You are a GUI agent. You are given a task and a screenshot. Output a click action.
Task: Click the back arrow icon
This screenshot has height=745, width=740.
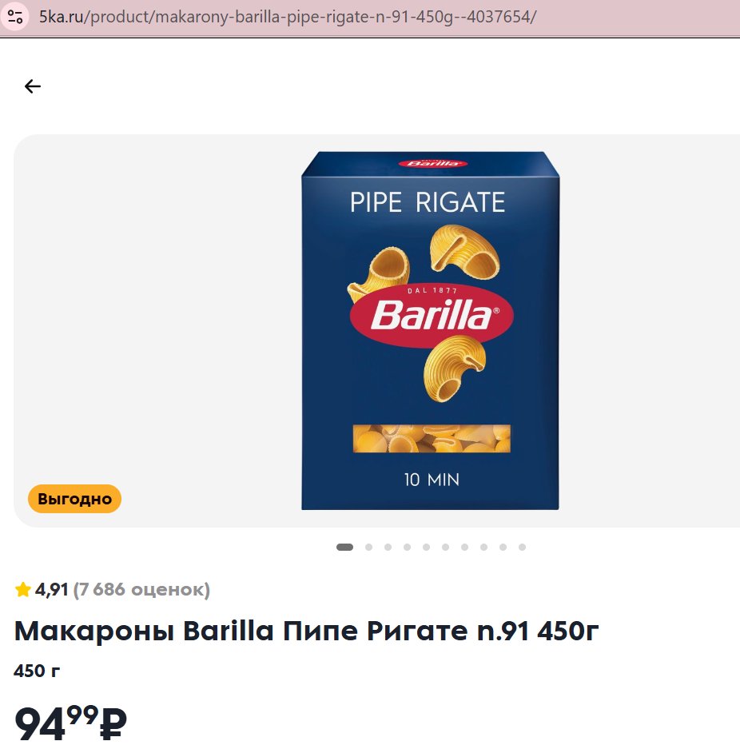pos(33,86)
